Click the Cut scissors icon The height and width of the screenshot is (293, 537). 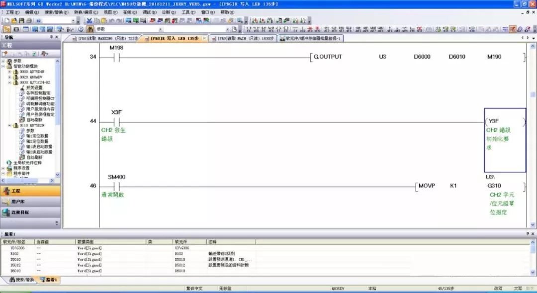(x=89, y=20)
